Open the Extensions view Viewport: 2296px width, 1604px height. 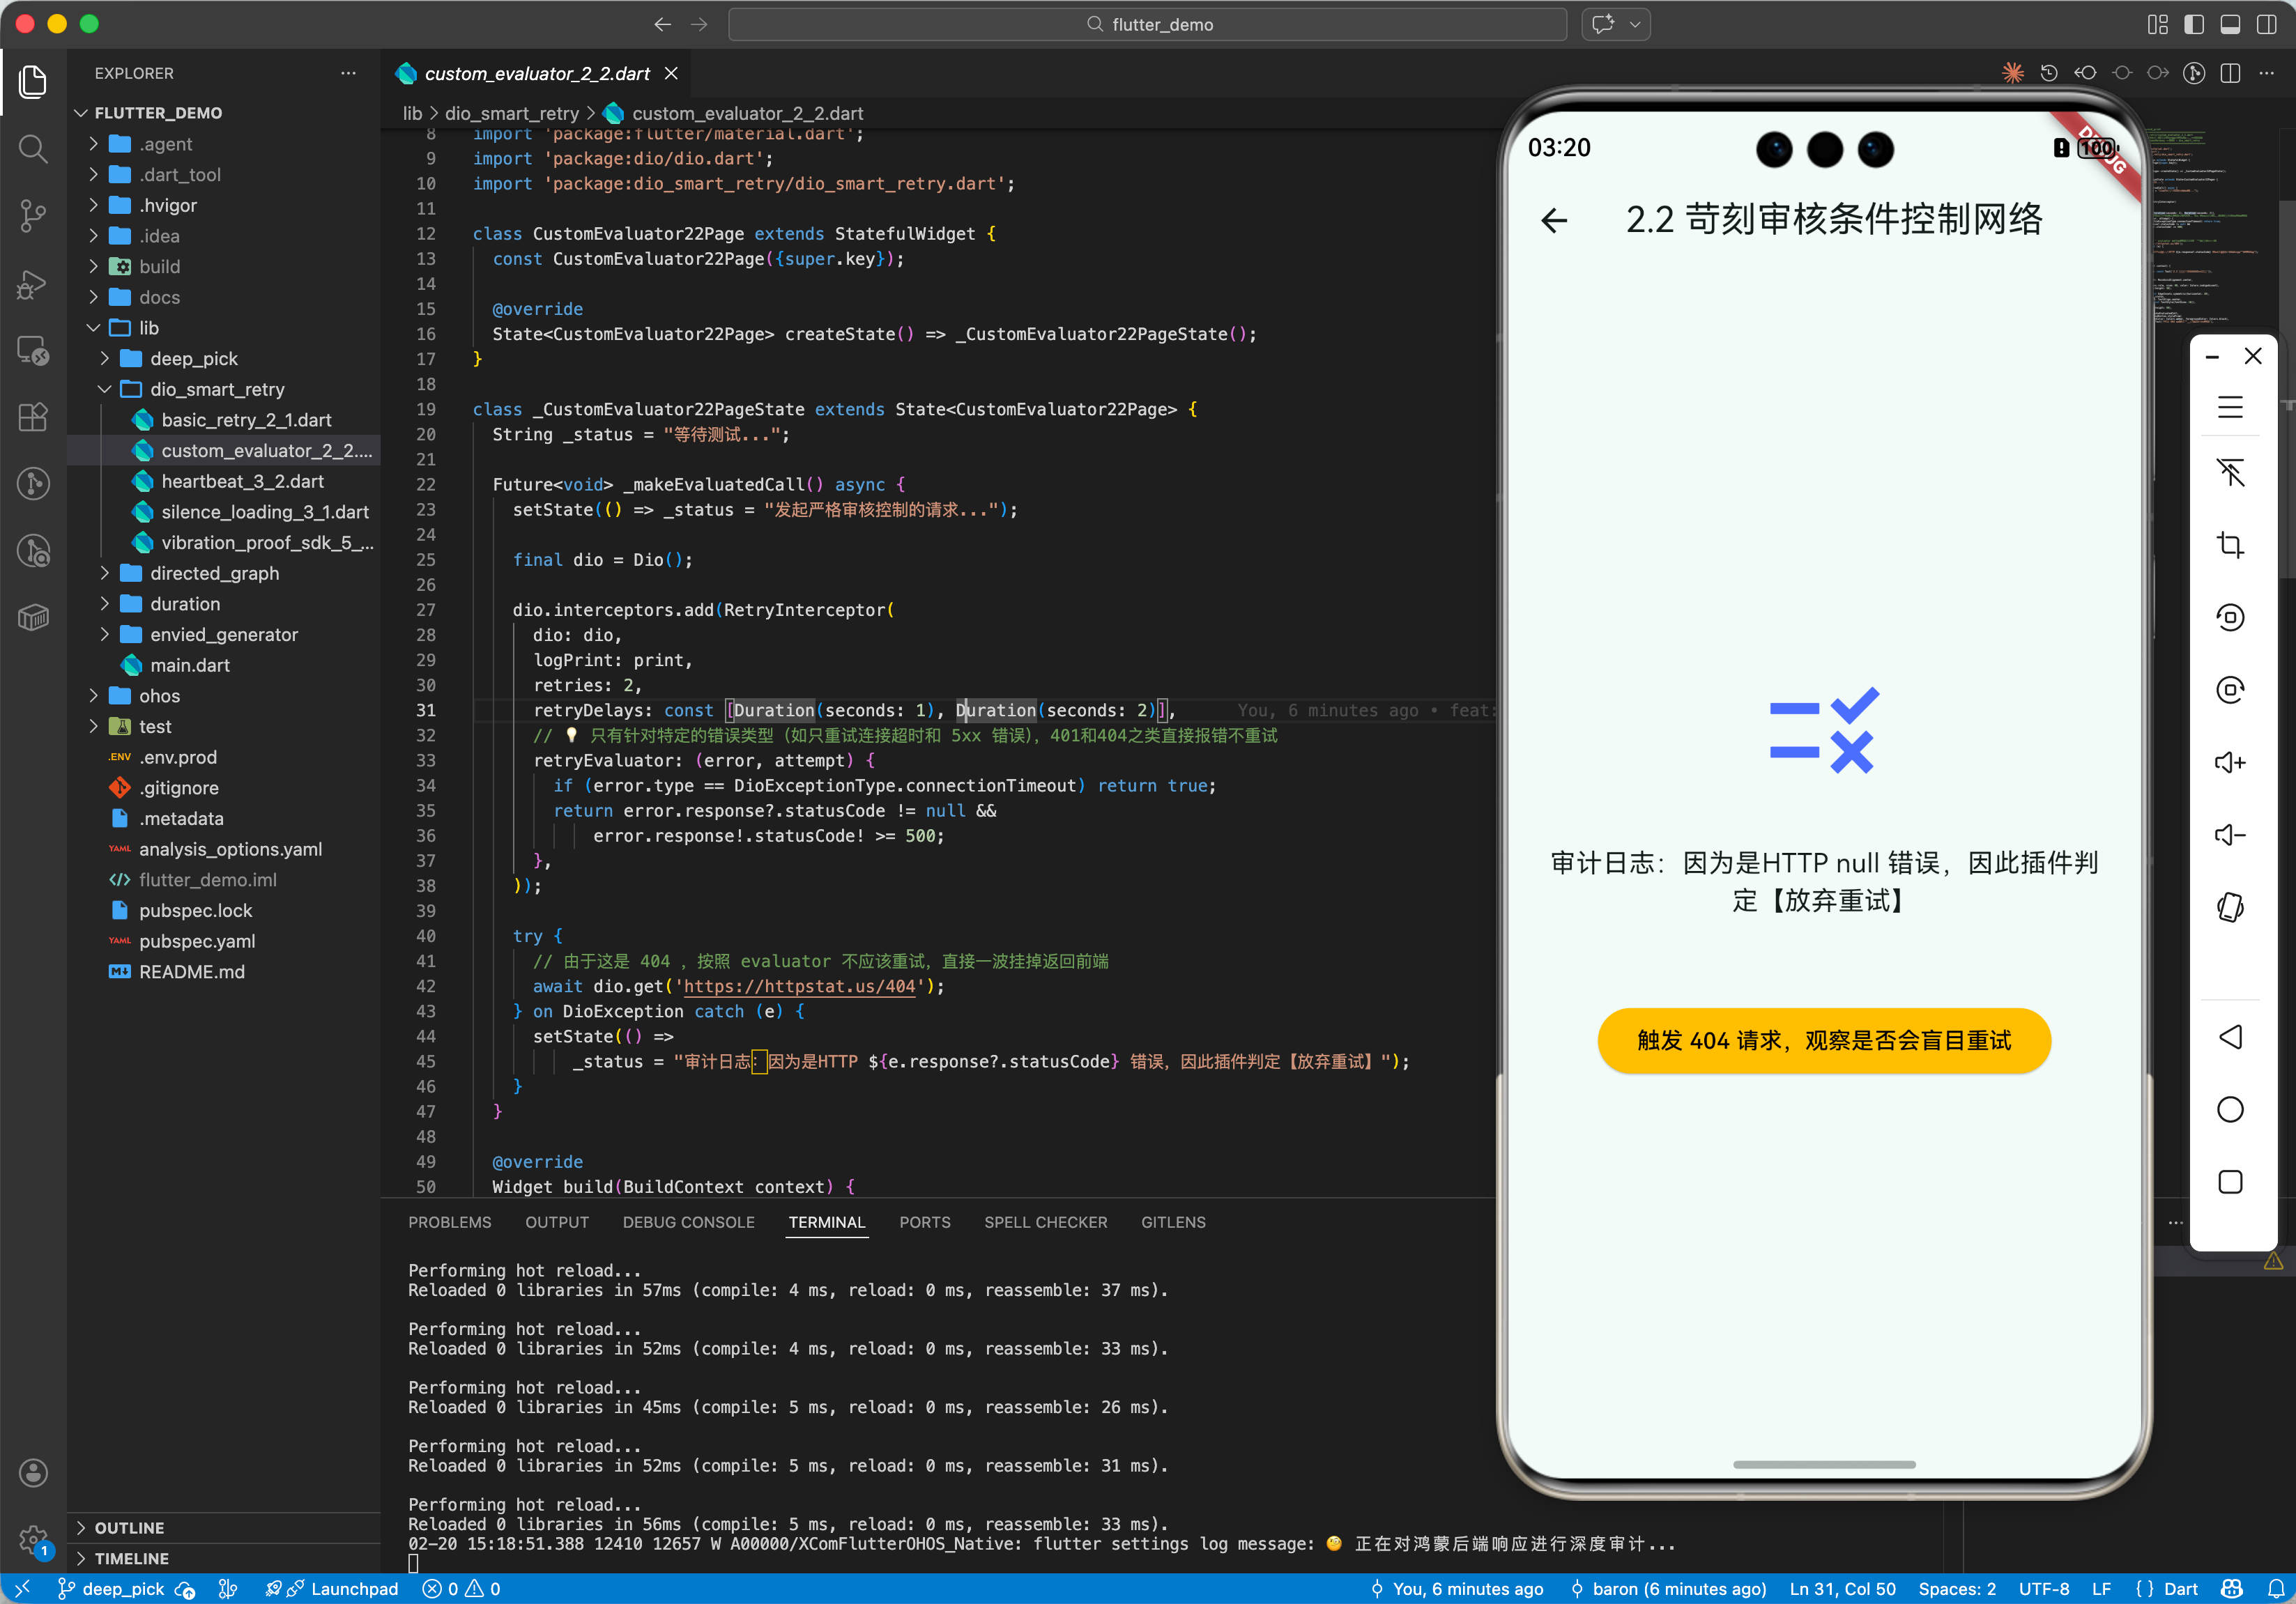(x=33, y=417)
